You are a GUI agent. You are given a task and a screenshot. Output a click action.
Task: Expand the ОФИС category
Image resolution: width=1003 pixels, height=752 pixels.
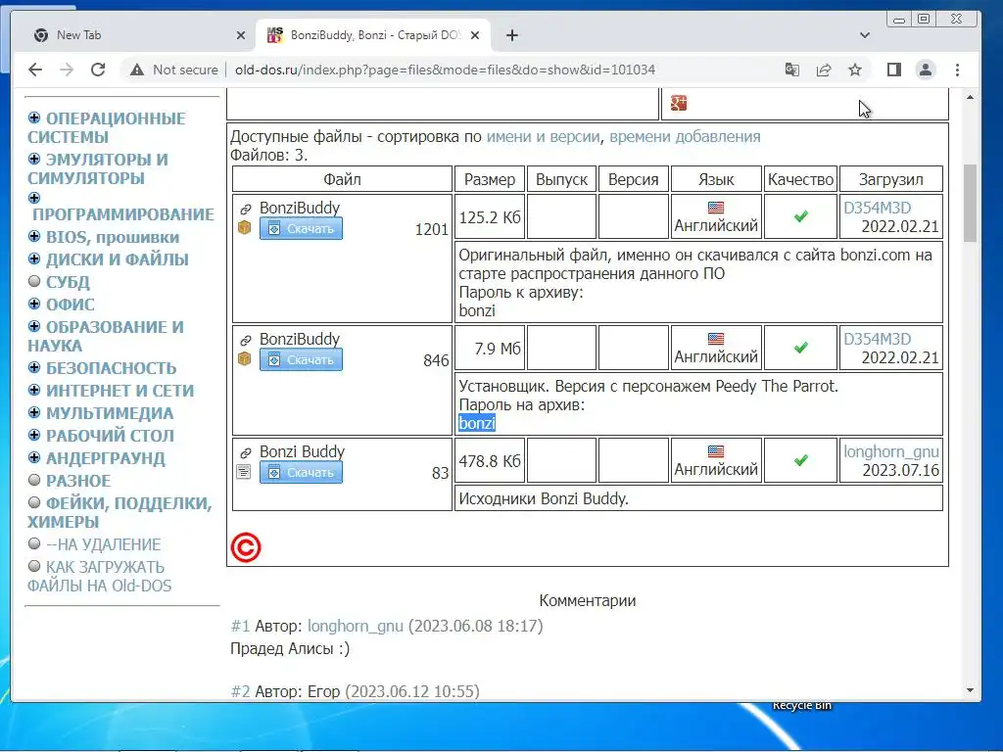[x=34, y=304]
